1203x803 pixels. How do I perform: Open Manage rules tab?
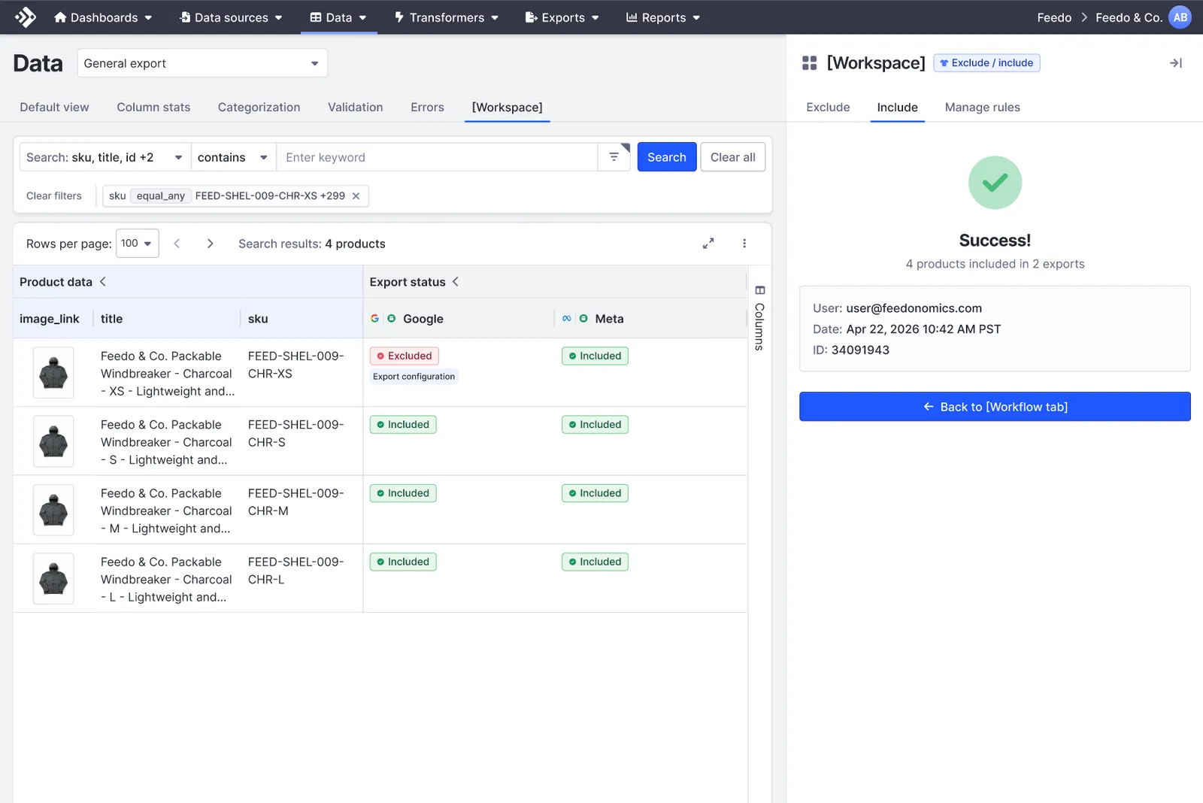(982, 108)
